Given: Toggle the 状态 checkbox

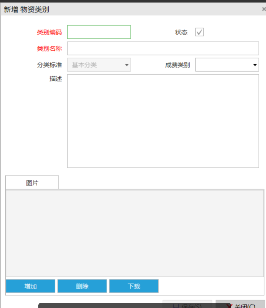Looking at the screenshot, I should coord(200,32).
